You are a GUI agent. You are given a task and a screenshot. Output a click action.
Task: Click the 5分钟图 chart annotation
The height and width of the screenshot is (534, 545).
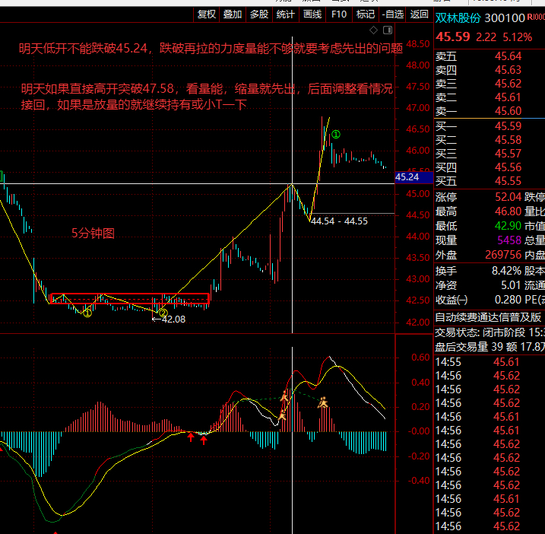pyautogui.click(x=93, y=233)
